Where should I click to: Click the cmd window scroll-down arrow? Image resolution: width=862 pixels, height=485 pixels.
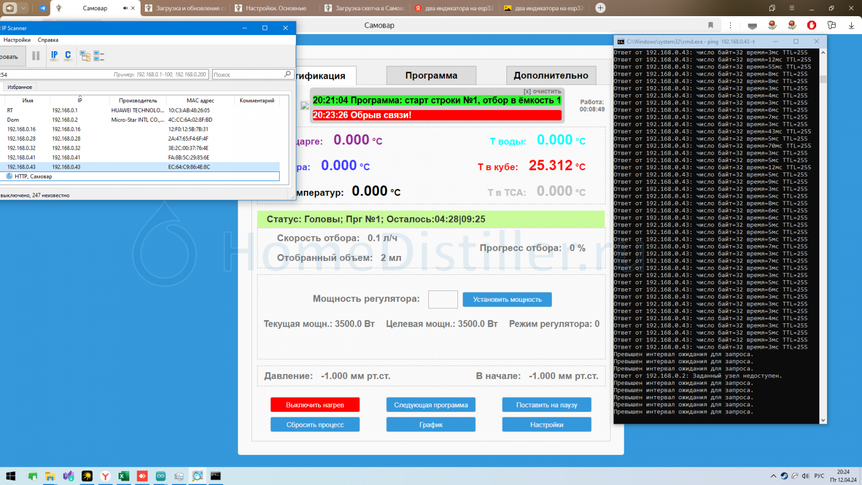[823, 420]
